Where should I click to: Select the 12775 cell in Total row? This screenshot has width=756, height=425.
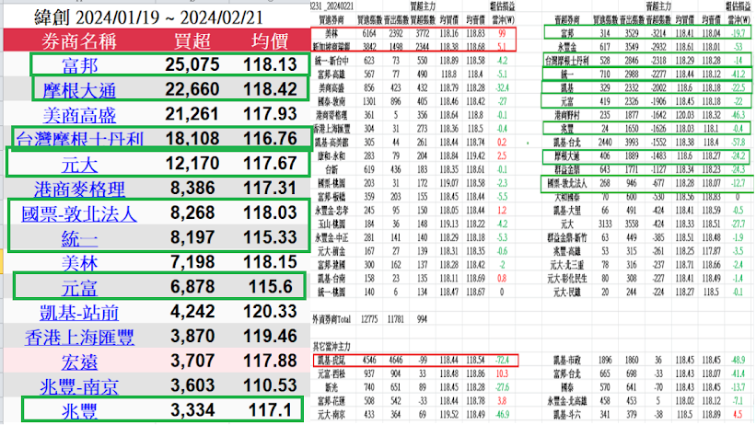point(369,319)
